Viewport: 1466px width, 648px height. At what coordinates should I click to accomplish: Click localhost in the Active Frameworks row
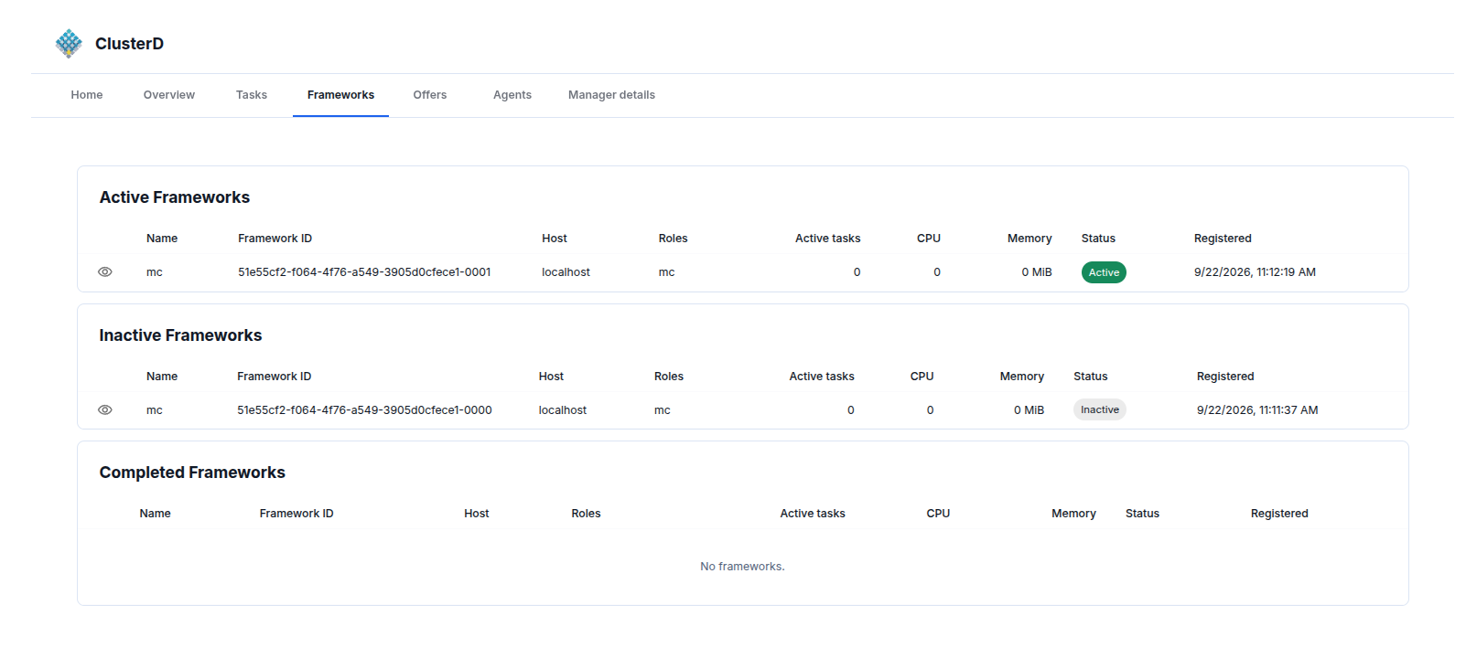(566, 272)
